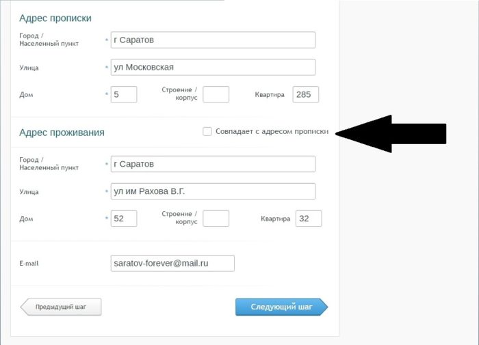Focus the Квартира field showing 285
Viewport: 479px width, 345px height.
tap(305, 94)
